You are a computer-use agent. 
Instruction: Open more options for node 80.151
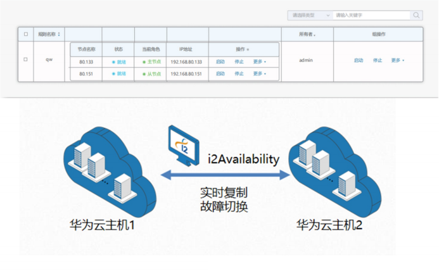pyautogui.click(x=260, y=73)
